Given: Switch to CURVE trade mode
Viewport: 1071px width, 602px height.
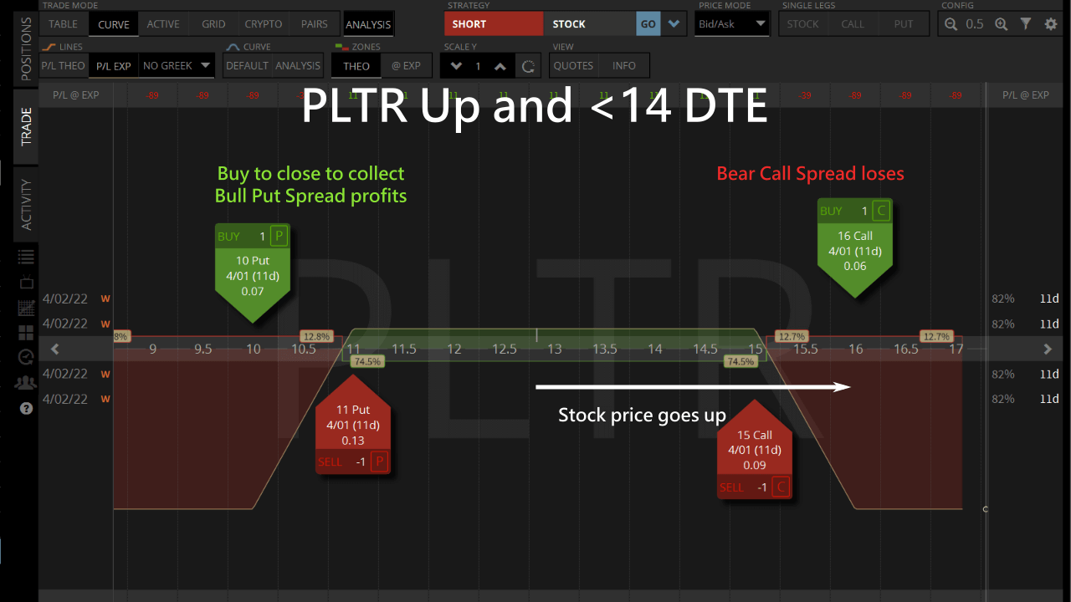Looking at the screenshot, I should pos(113,24).
